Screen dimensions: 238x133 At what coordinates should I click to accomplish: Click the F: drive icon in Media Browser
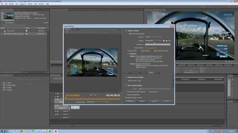click(x=4, y=90)
